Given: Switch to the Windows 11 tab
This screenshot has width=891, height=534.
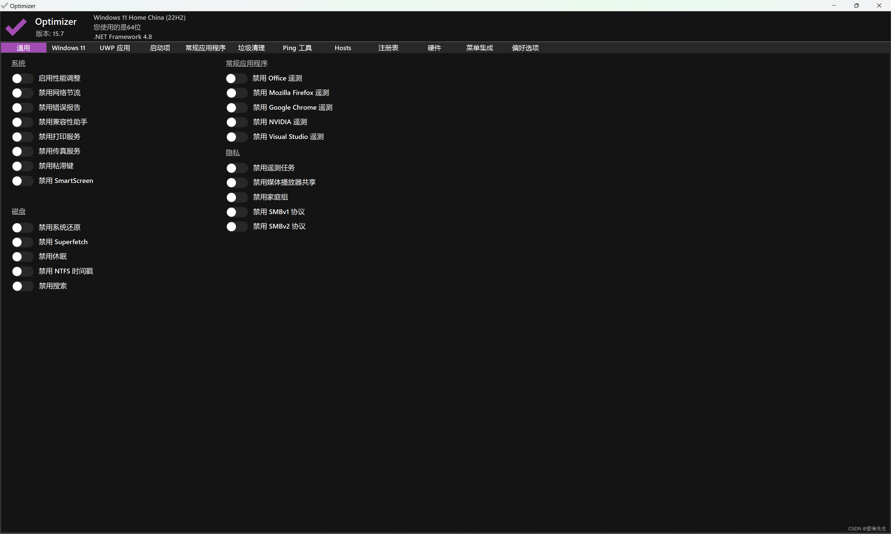Looking at the screenshot, I should [68, 48].
